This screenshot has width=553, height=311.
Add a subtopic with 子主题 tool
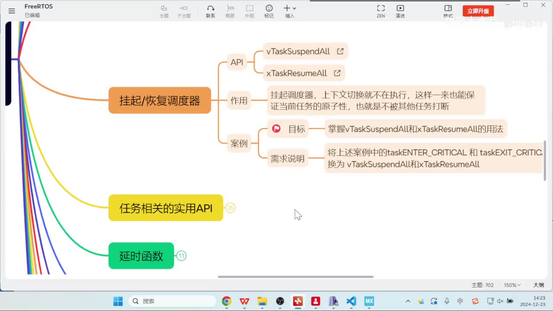(x=184, y=11)
